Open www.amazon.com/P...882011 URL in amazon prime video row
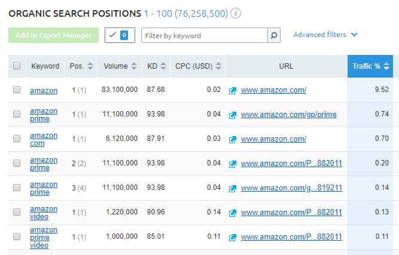399x255 pixels. [x=291, y=237]
